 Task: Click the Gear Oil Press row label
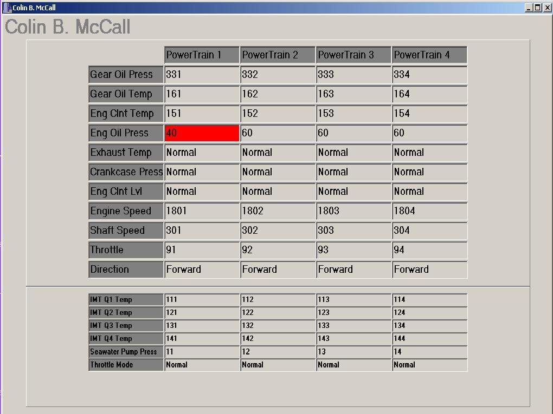click(126, 75)
